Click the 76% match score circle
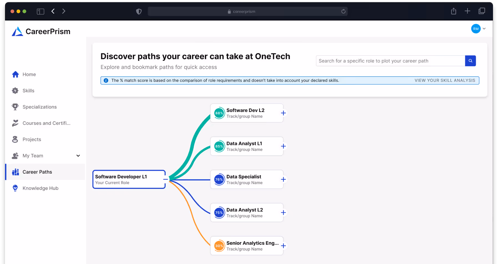The image size is (498, 264). [219, 179]
